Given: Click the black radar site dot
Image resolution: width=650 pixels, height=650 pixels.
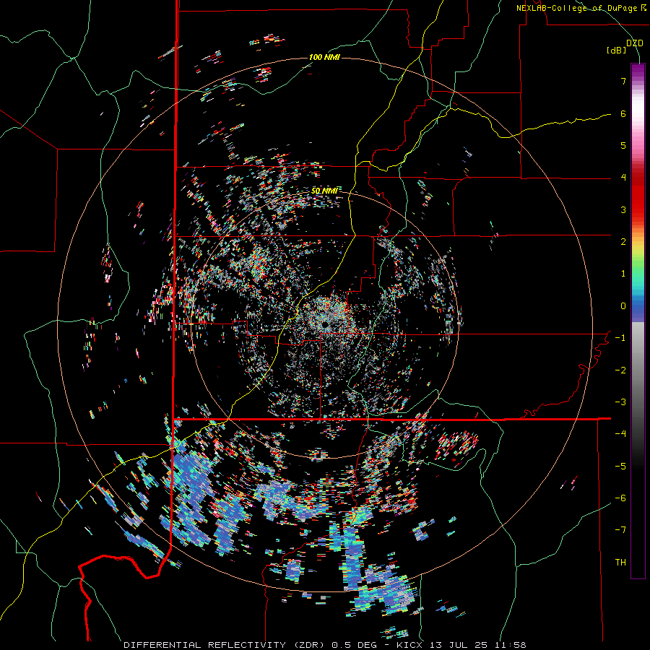Looking at the screenshot, I should pyautogui.click(x=326, y=324).
